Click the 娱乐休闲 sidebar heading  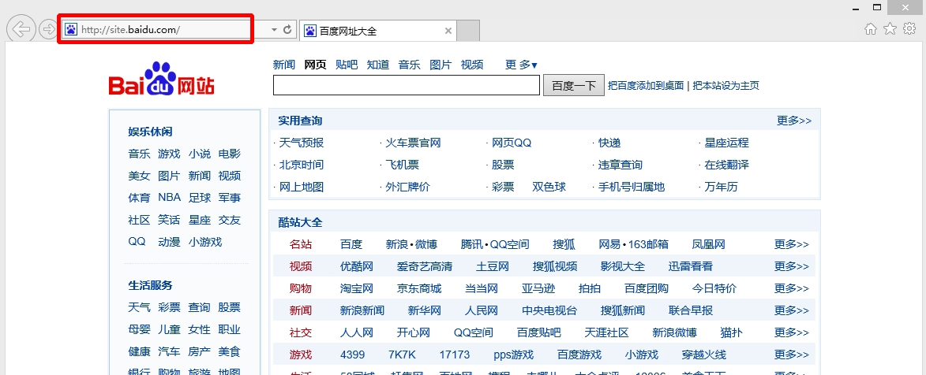click(x=151, y=132)
